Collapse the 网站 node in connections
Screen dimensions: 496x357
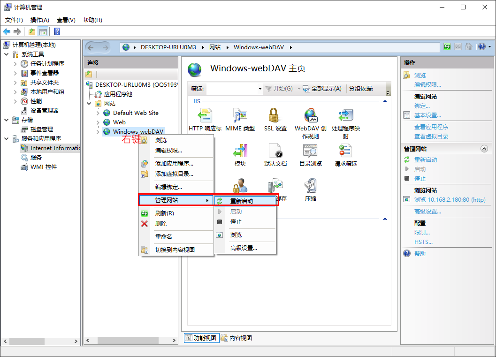pyautogui.click(x=89, y=103)
